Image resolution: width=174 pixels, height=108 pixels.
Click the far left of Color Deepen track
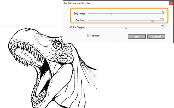click(x=89, y=27)
